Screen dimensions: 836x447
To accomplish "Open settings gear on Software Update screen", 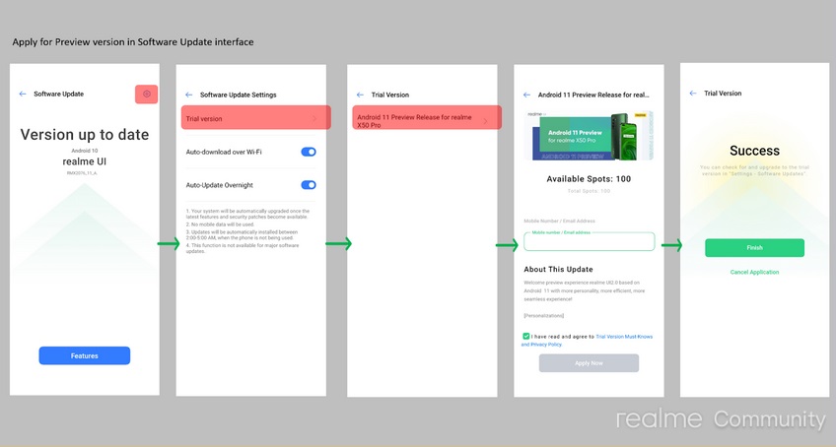I will [x=146, y=94].
